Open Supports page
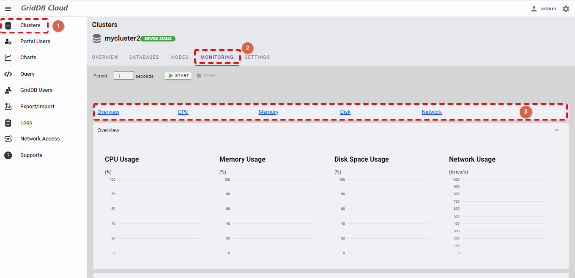The width and height of the screenshot is (575, 278). click(x=31, y=155)
